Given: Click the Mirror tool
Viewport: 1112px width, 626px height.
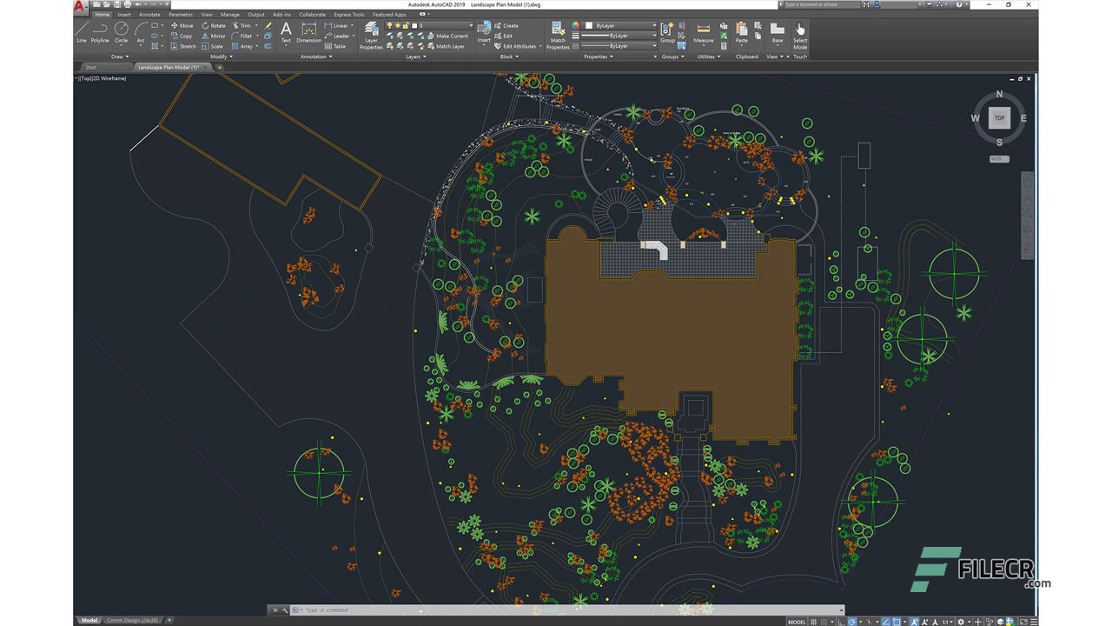Looking at the screenshot, I should [x=212, y=36].
